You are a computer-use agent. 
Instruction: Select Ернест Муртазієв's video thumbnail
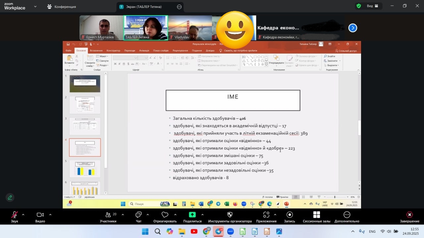101,28
